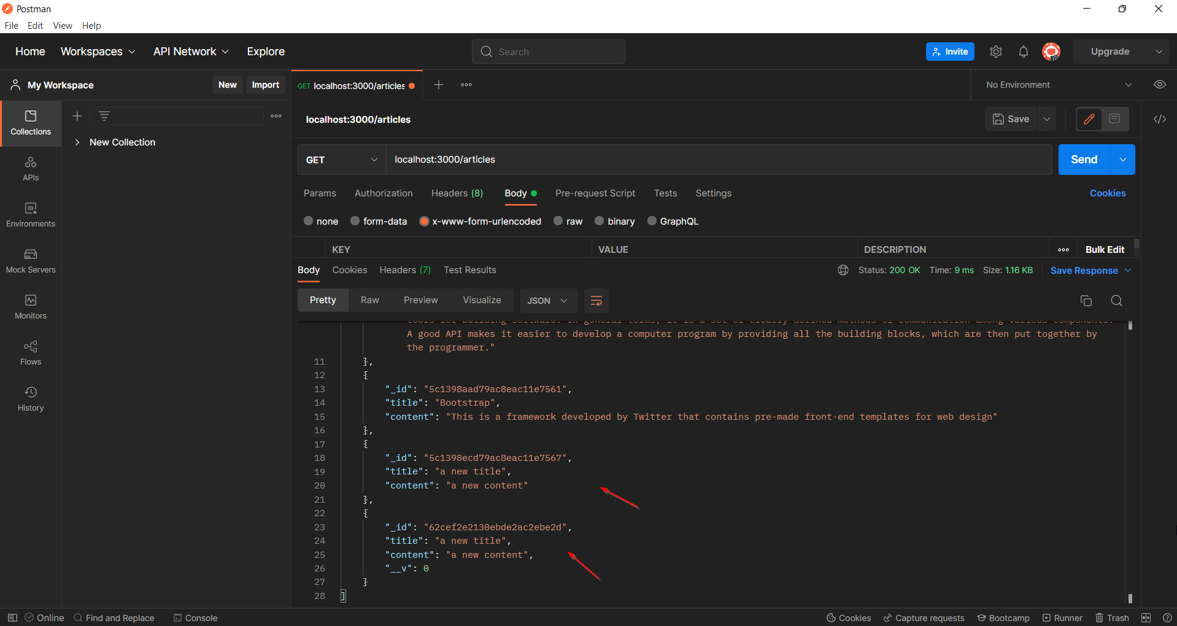The image size is (1177, 626).
Task: Open the Collections sidebar panel
Action: tap(31, 123)
